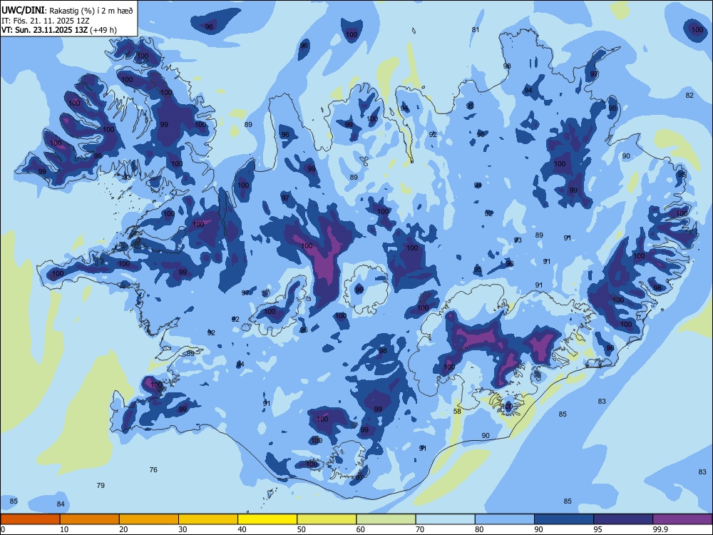Click the dark blue 90–95 legend swatch

tap(564, 519)
